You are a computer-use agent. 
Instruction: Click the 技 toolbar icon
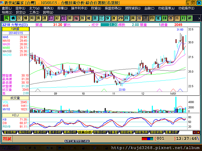[x=177, y=18]
